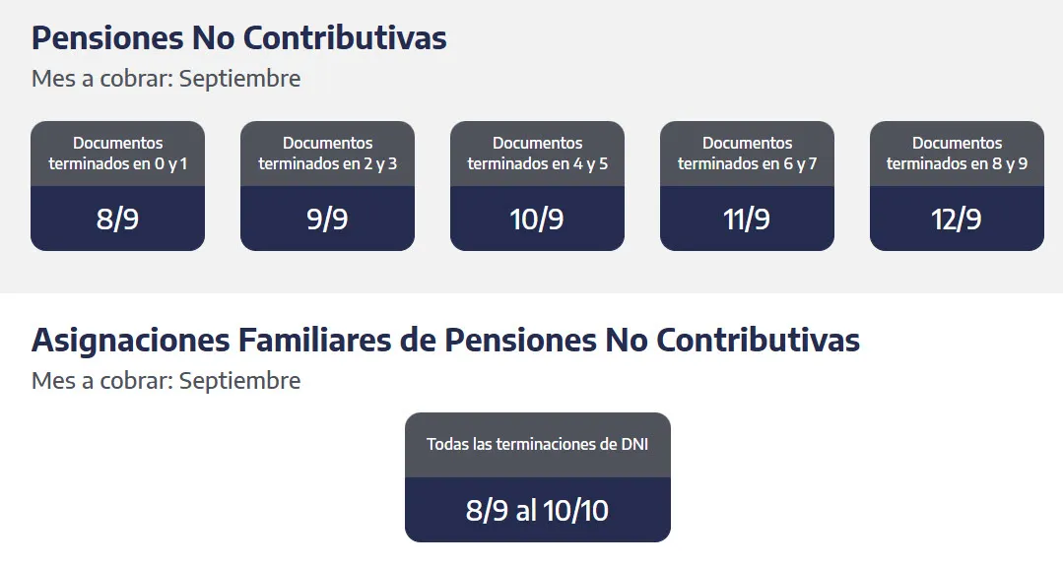
Task: Click the 10/10 end date in the DNI range
Action: 576,510
